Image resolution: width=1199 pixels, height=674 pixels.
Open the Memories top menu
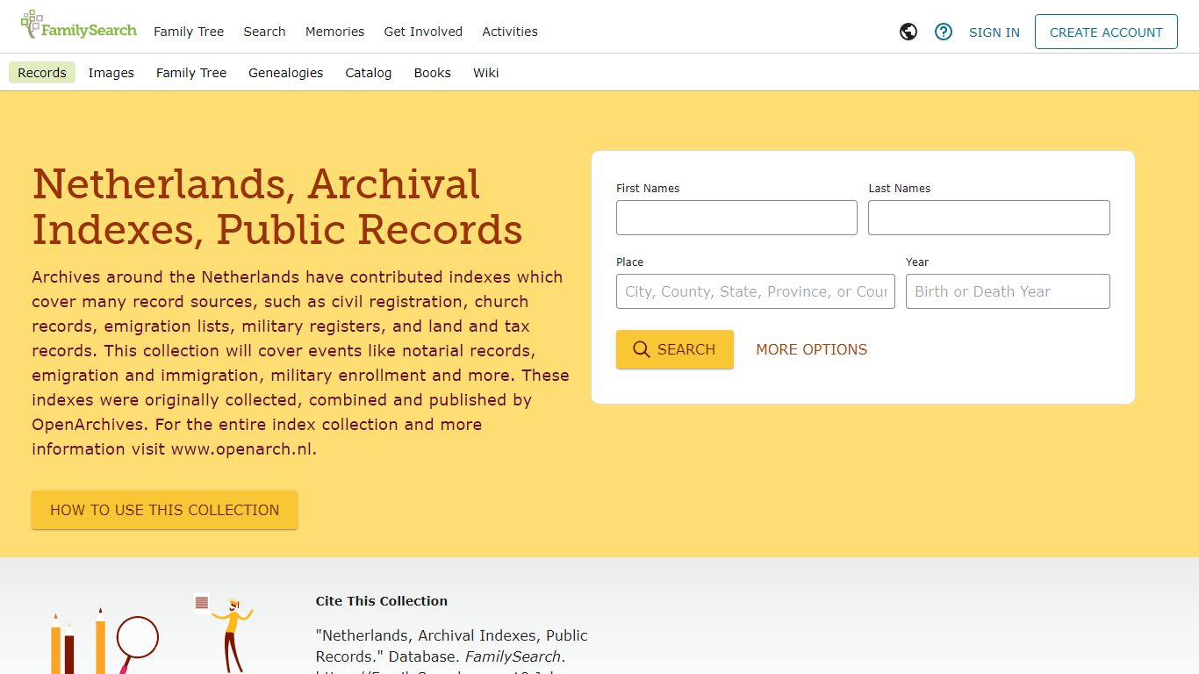click(x=334, y=32)
